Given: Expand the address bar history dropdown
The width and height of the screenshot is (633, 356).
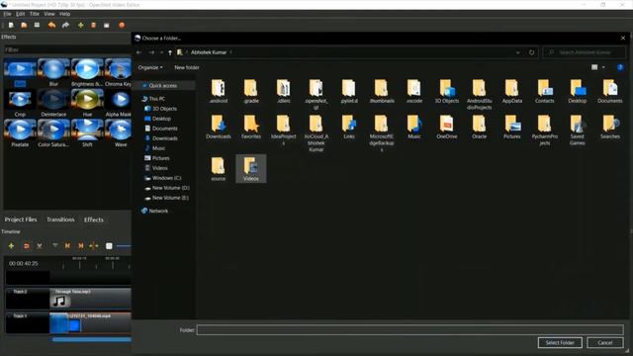Looking at the screenshot, I should pos(518,52).
